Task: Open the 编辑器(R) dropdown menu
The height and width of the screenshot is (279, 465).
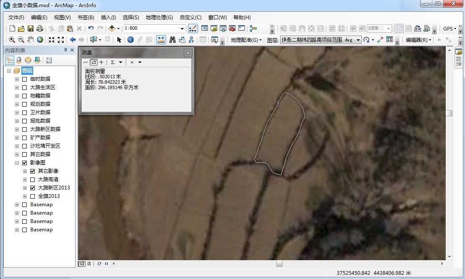Action: 418,40
